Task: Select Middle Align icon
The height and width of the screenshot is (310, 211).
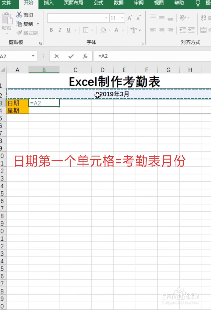Action: click(162, 18)
